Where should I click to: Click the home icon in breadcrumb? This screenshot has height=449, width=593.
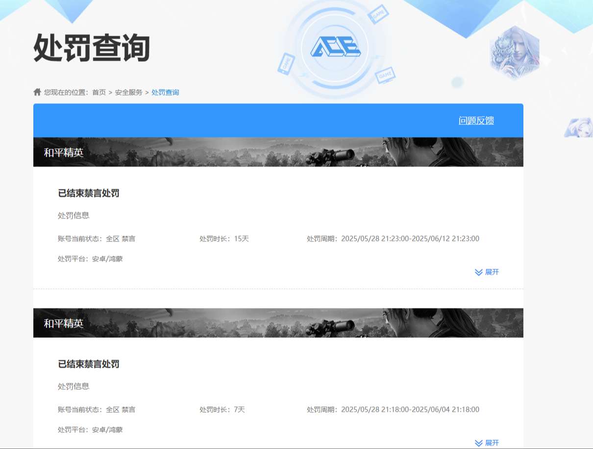coord(37,92)
